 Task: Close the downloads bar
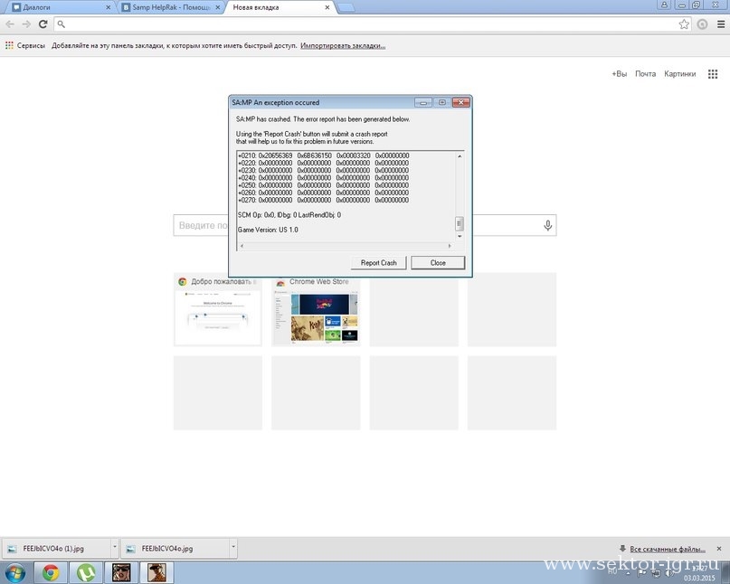[719, 549]
